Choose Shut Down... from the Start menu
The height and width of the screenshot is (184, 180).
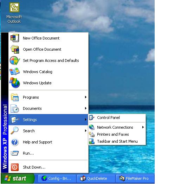(49, 167)
